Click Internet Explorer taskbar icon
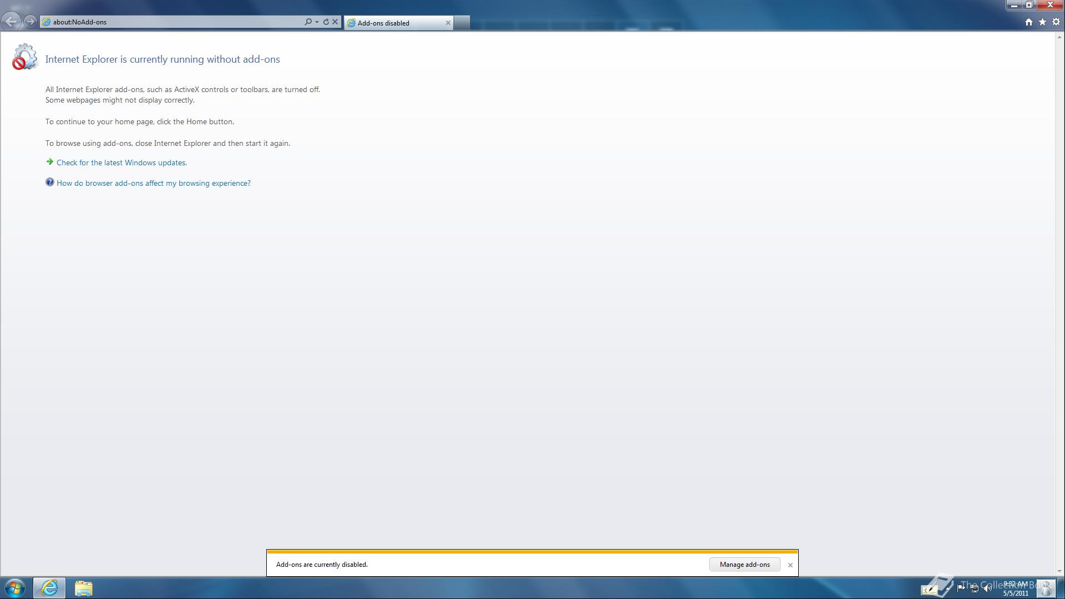The height and width of the screenshot is (599, 1065). pyautogui.click(x=49, y=588)
